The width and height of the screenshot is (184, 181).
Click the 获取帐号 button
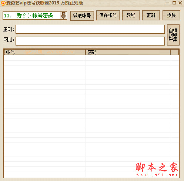pos(82,16)
